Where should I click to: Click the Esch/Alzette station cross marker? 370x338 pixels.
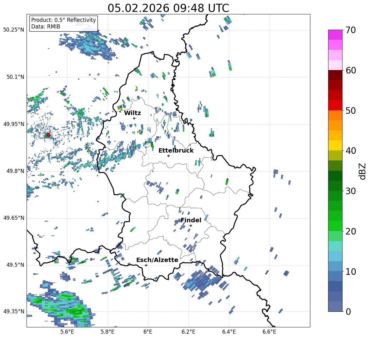[146, 265]
